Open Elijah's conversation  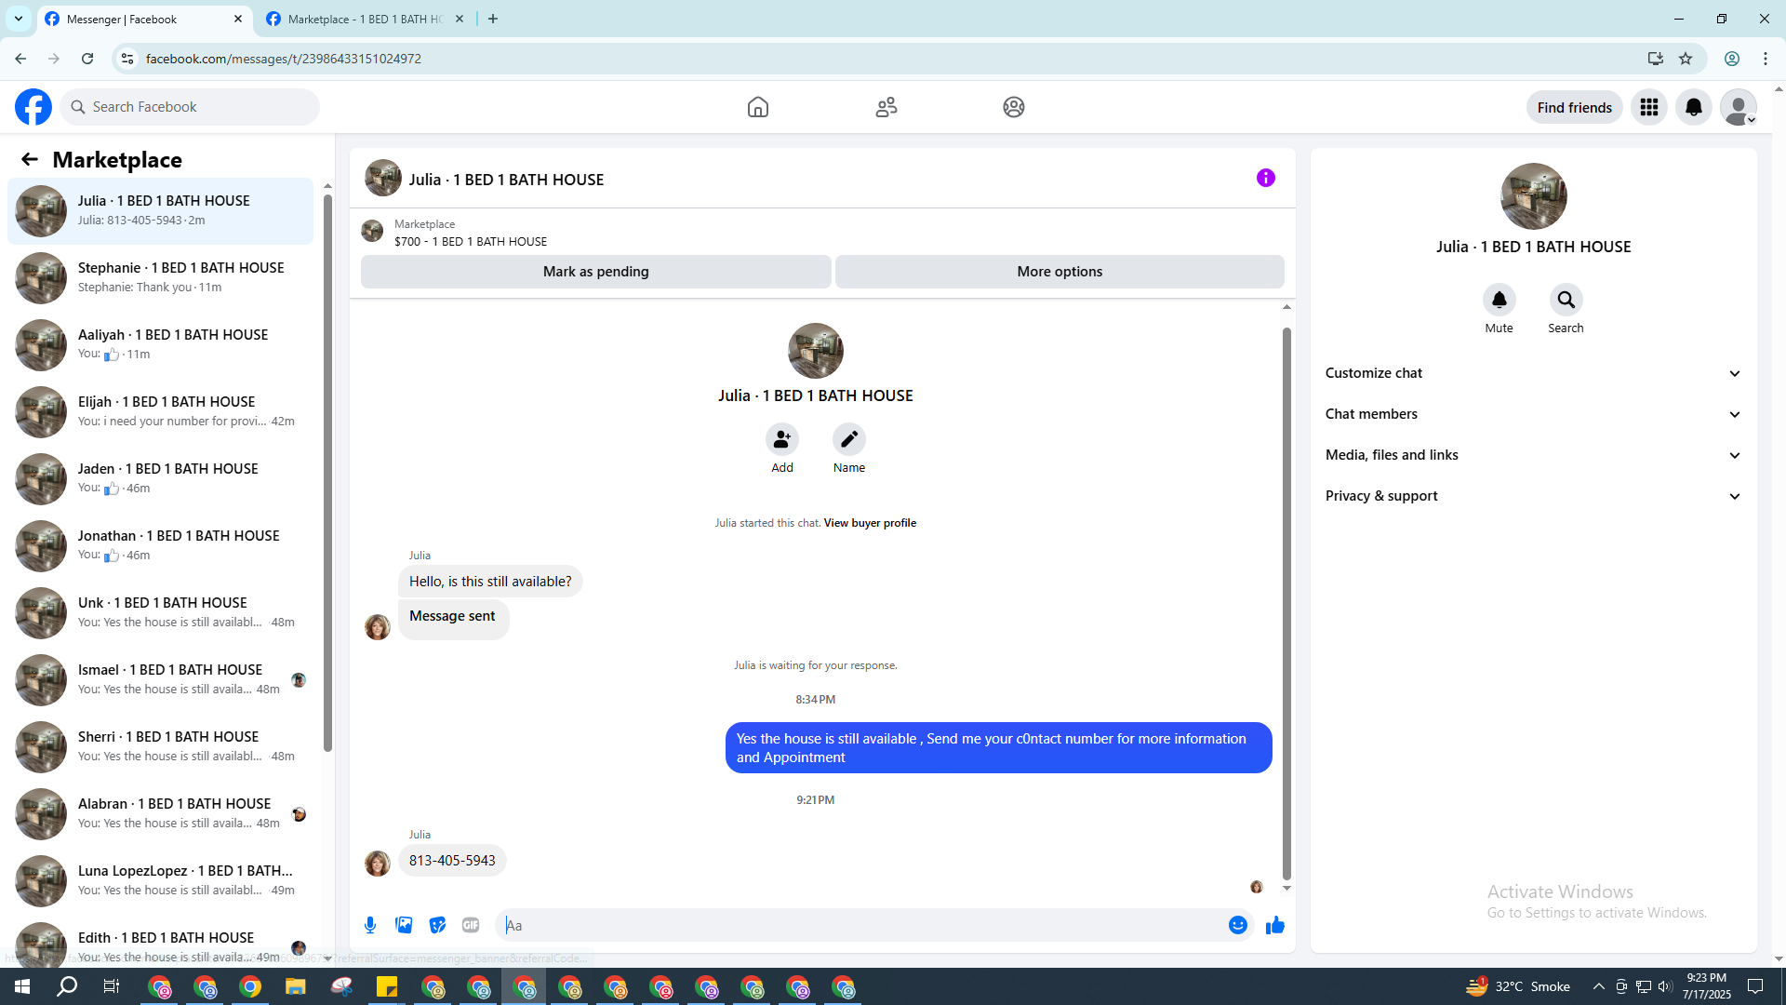(x=160, y=411)
